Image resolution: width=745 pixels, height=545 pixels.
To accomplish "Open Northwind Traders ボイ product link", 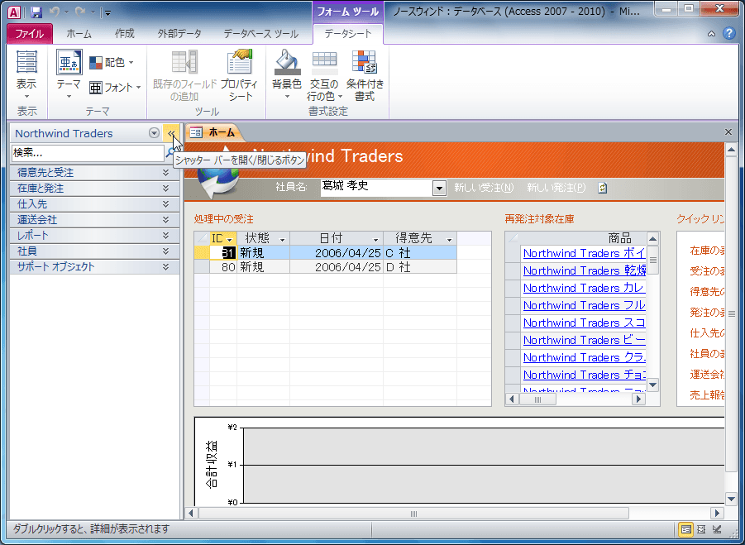I will pyautogui.click(x=584, y=253).
